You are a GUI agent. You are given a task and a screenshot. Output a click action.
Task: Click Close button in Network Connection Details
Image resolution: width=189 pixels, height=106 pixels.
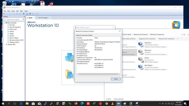click(116, 79)
